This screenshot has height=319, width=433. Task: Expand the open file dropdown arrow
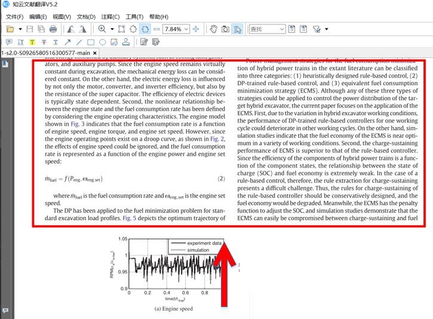20,29
